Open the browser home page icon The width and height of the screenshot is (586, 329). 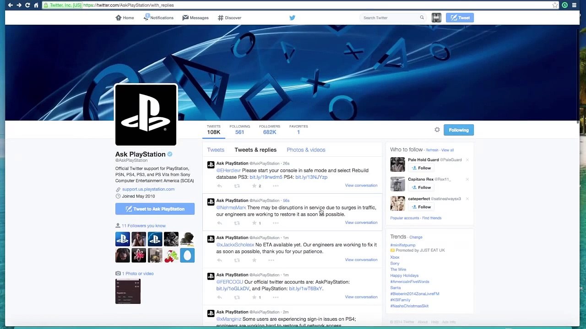point(36,5)
